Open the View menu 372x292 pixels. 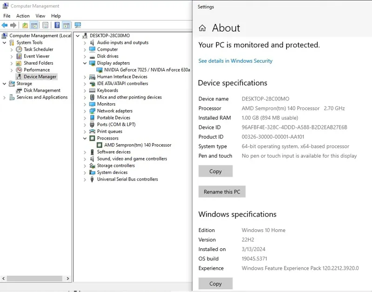pos(40,16)
